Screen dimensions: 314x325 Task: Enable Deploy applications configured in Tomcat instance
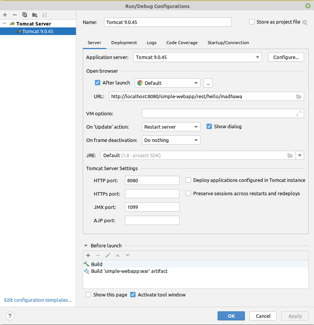click(x=188, y=180)
